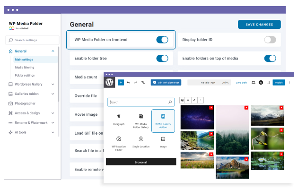298x189 pixels.
Task: Disable WP Media Folder on frontend toggle
Action: (x=162, y=40)
